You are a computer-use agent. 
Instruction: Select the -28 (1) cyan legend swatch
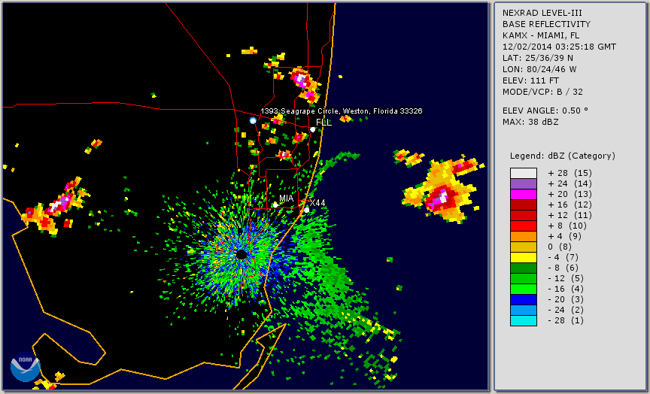pos(524,320)
